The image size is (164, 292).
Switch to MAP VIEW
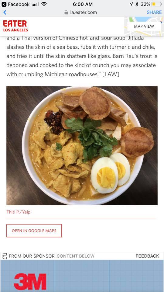pos(144,26)
